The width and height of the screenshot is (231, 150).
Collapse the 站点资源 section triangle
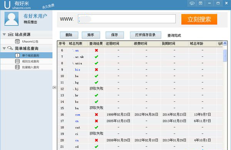tap(4, 35)
